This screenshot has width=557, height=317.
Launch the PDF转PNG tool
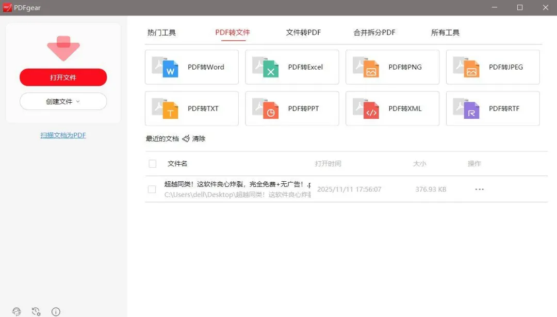point(392,67)
